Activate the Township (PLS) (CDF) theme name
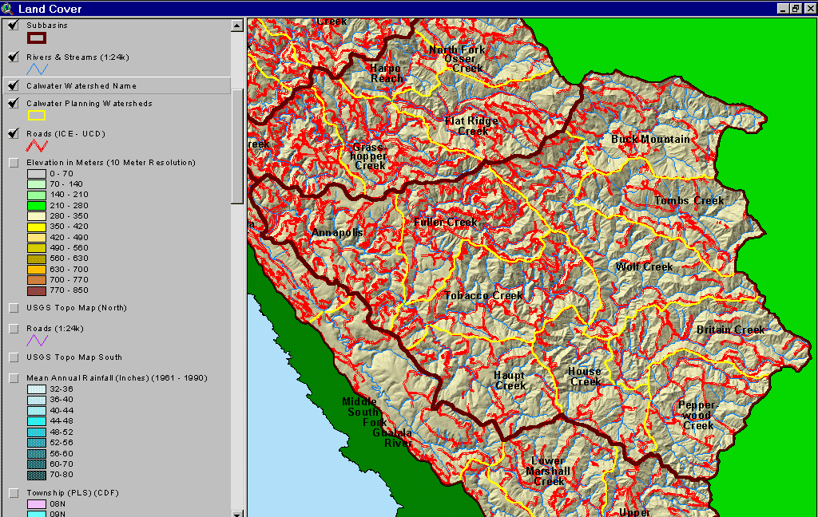Image resolution: width=818 pixels, height=517 pixels. pos(73,493)
